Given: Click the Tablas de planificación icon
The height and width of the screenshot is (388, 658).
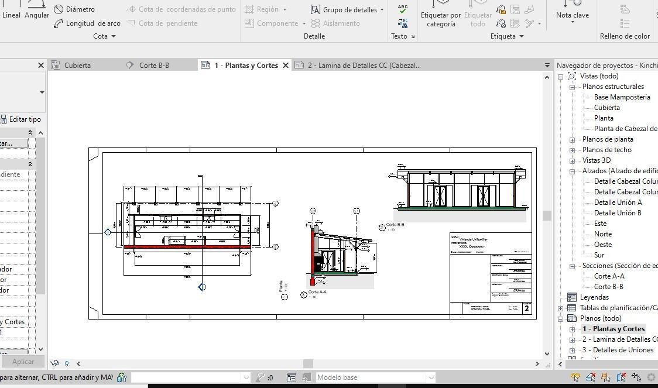Looking at the screenshot, I should coord(572,308).
